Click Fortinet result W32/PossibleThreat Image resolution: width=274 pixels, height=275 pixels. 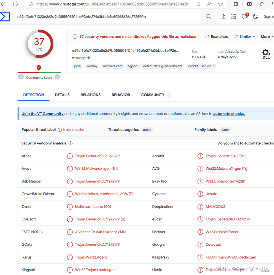[x=222, y=232]
